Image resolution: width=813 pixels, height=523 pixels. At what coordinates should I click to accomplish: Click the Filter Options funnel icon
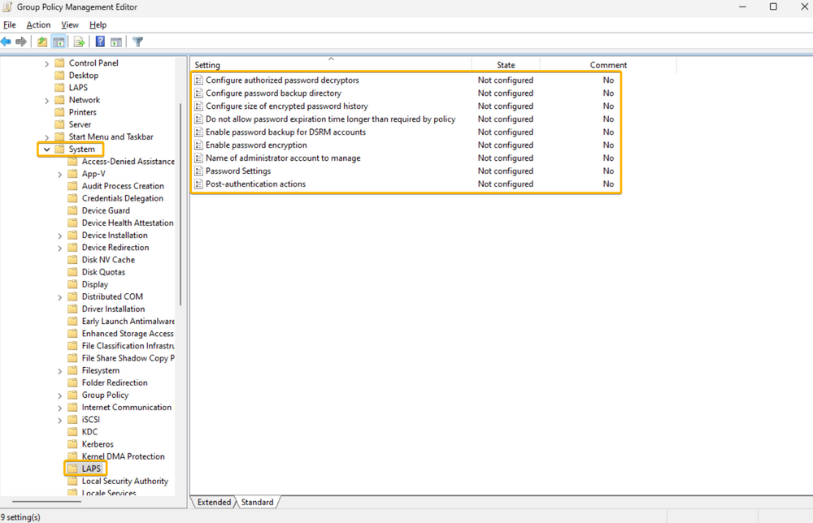click(138, 41)
